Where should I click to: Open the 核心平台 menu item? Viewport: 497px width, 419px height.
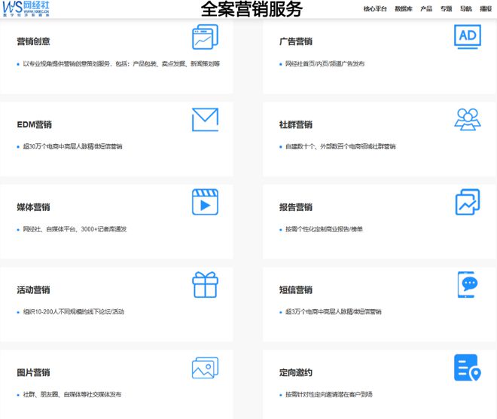click(x=375, y=9)
